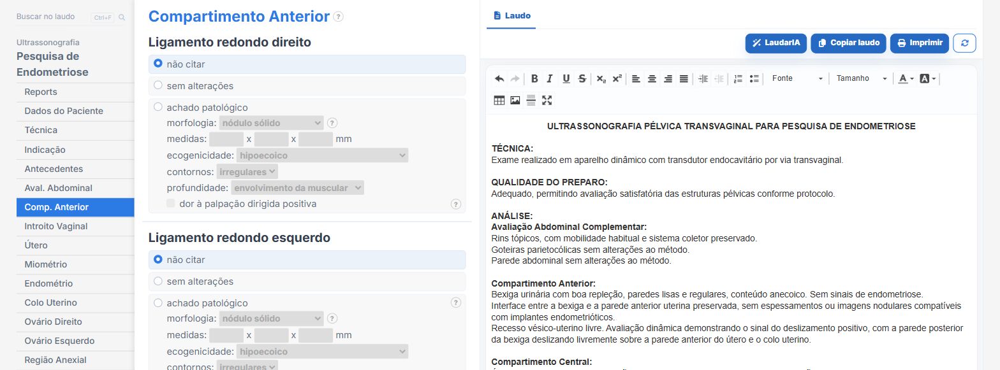Open the Aval. Abdominal section
This screenshot has width=1000, height=370.
coord(75,188)
